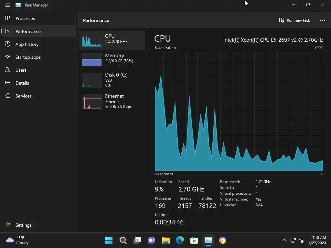
Task: Open the clock showing 7:10 AM
Action: [x=317, y=240]
